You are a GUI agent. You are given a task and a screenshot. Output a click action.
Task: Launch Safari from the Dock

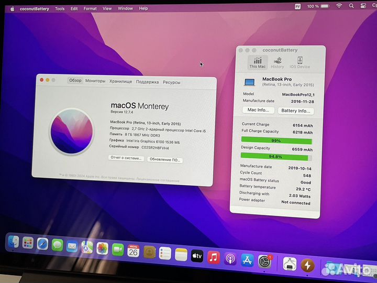coord(42,244)
